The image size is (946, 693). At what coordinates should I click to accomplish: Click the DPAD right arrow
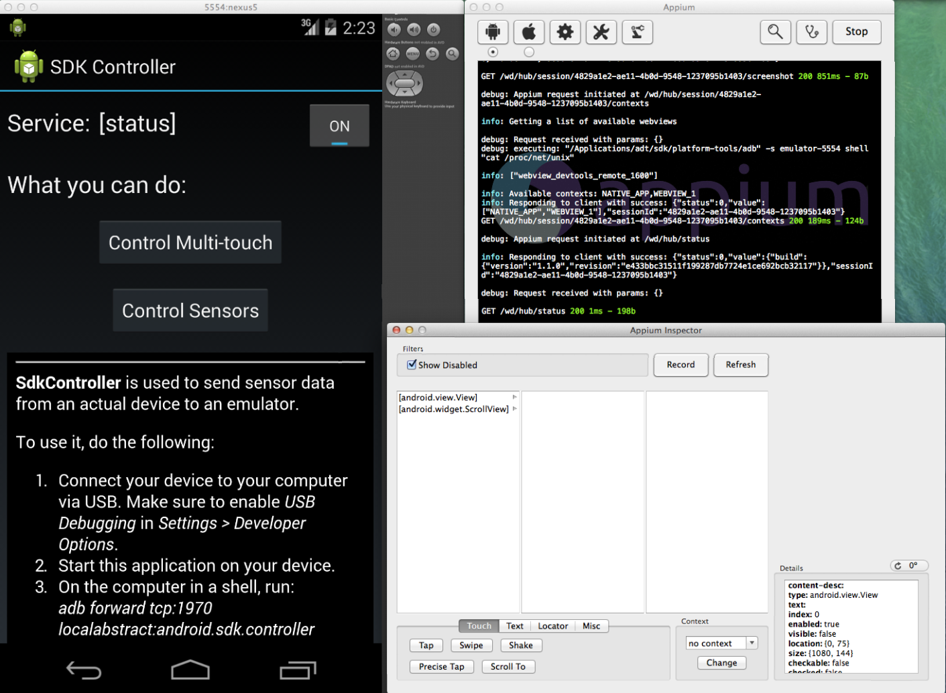[x=418, y=84]
